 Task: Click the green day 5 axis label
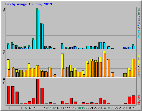tap(26, 108)
